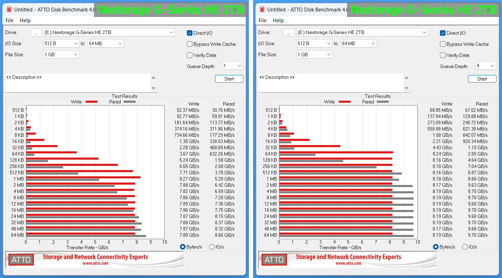Uncheck Direct I/O in left window
The width and height of the screenshot is (502, 278).
tap(190, 33)
